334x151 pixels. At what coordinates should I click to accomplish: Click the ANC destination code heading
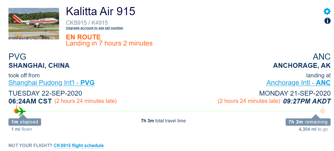pos(322,57)
